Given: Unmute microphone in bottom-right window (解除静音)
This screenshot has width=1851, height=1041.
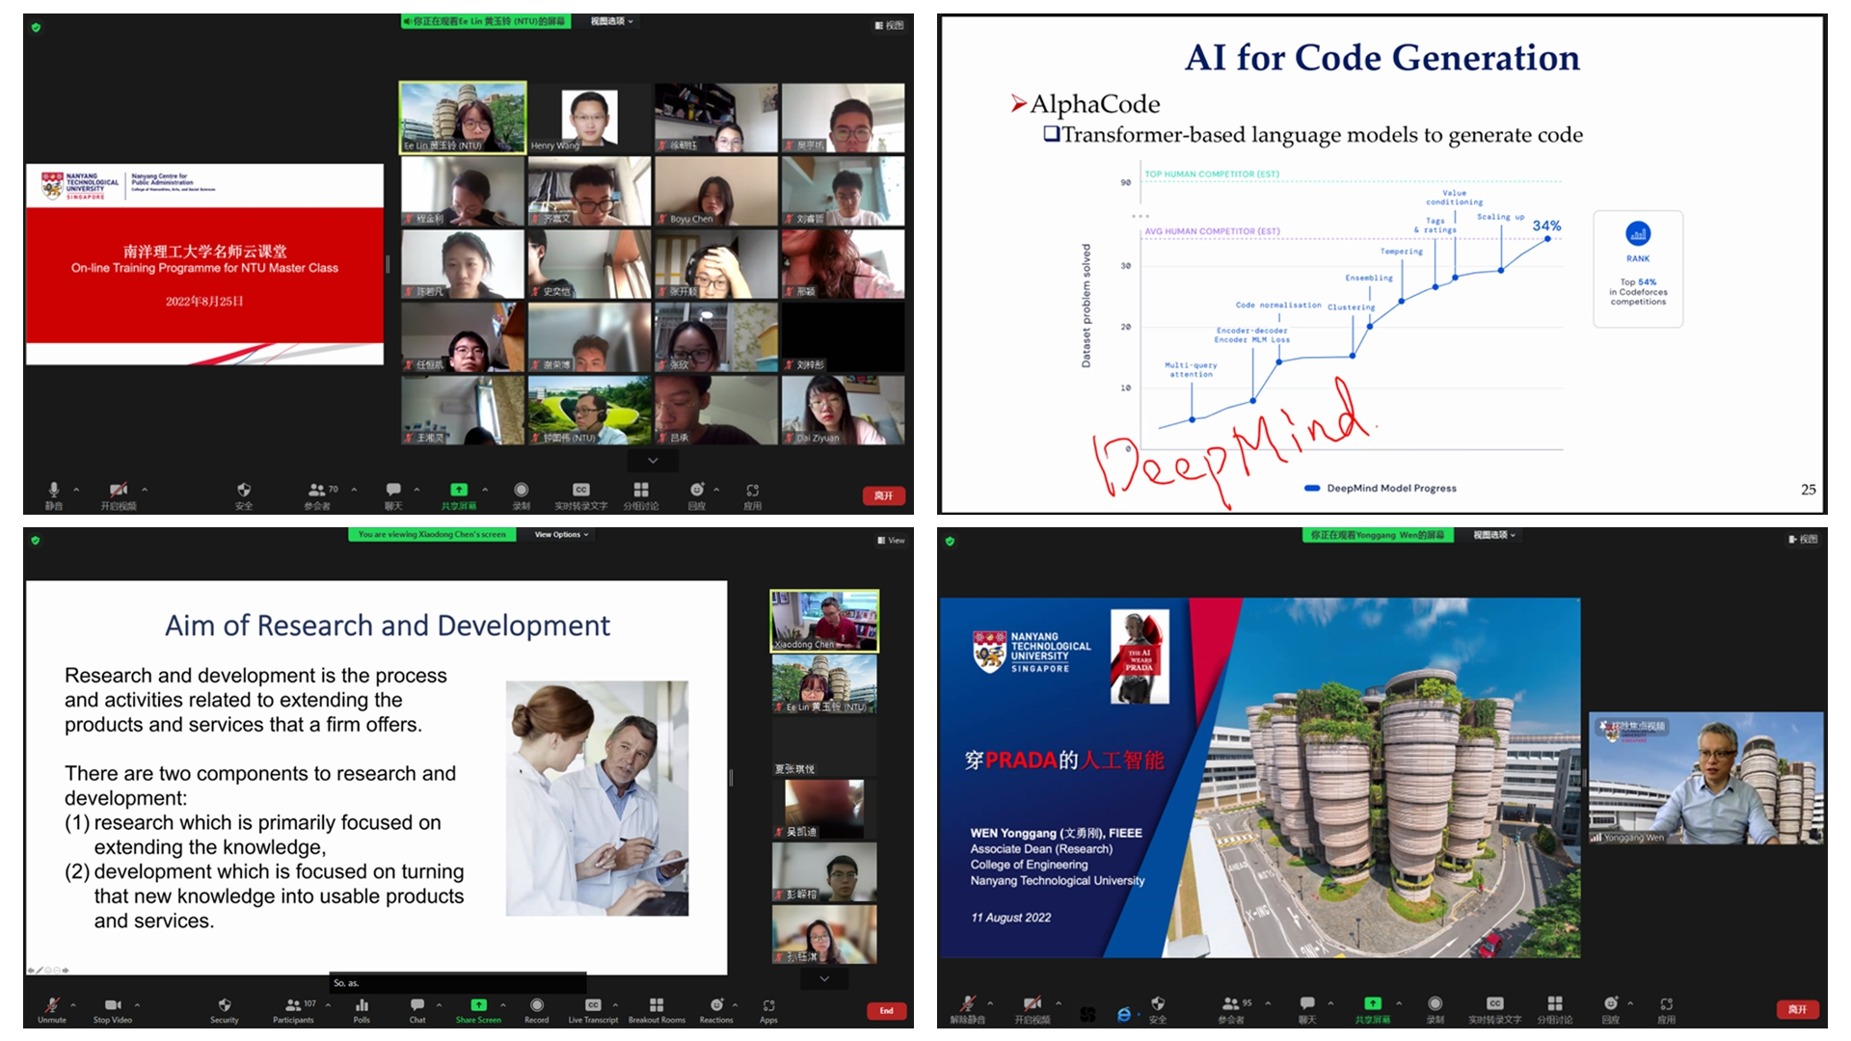Looking at the screenshot, I should 967,1004.
